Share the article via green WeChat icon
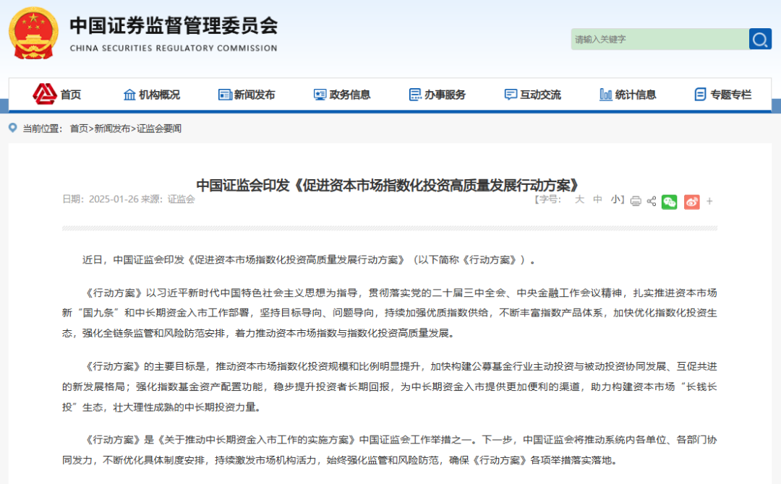The image size is (781, 484). tap(670, 202)
